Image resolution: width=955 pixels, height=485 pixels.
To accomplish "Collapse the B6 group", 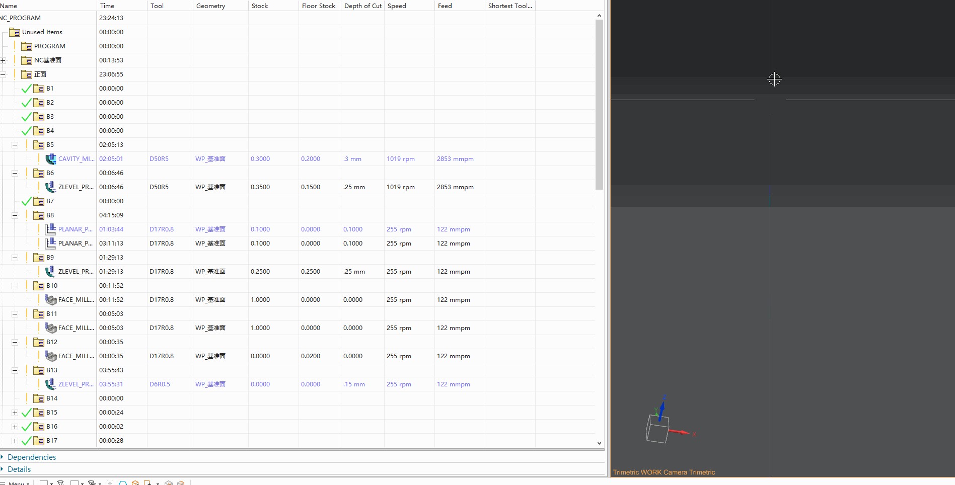I will pos(15,173).
